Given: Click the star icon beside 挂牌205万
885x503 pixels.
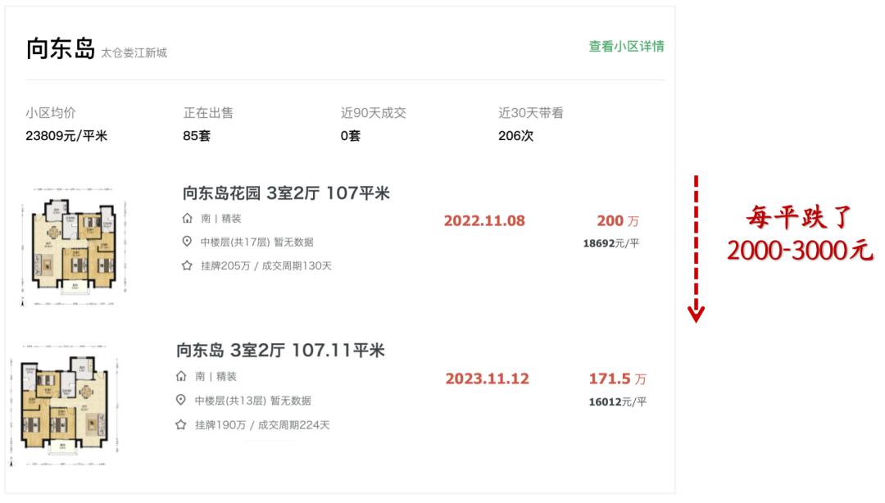Looking at the screenshot, I should click(x=187, y=265).
